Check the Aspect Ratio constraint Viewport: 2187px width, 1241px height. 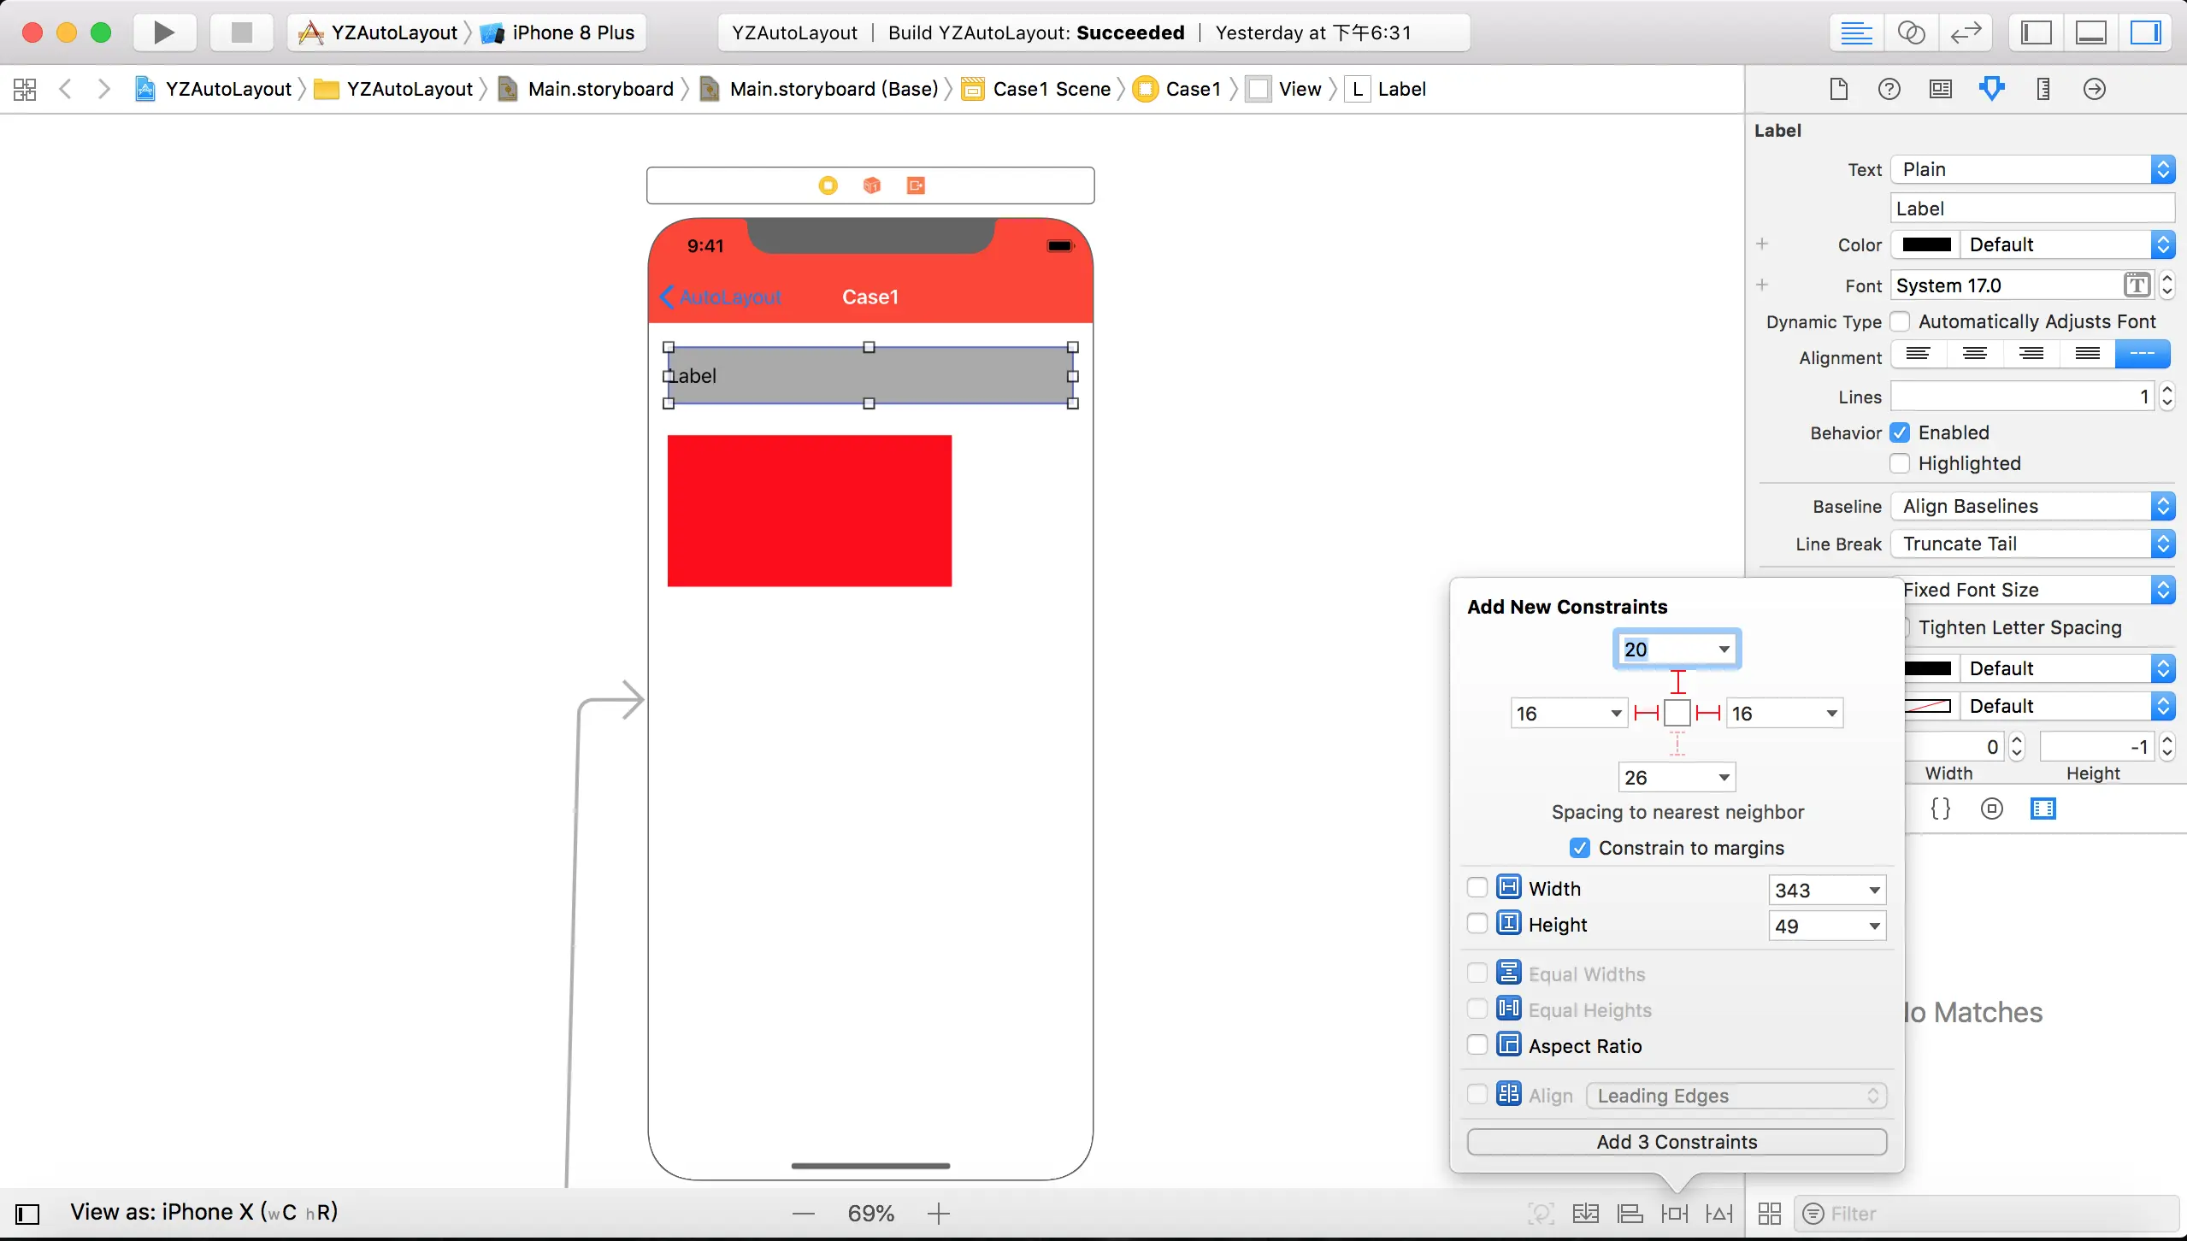coord(1477,1044)
